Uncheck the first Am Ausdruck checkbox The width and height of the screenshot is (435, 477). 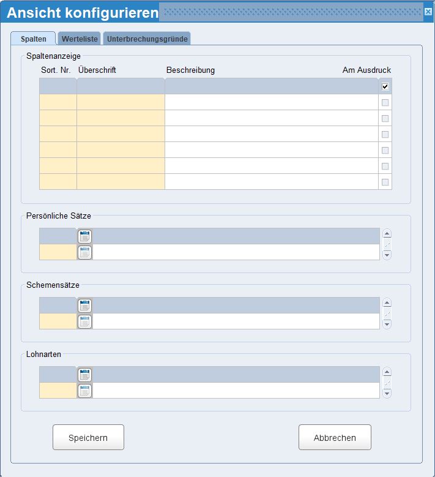(x=385, y=86)
